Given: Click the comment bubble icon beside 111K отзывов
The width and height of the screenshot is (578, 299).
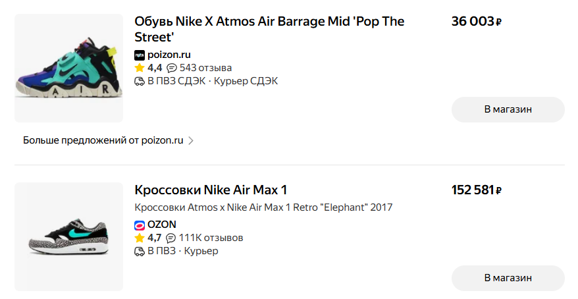Looking at the screenshot, I should (x=171, y=238).
